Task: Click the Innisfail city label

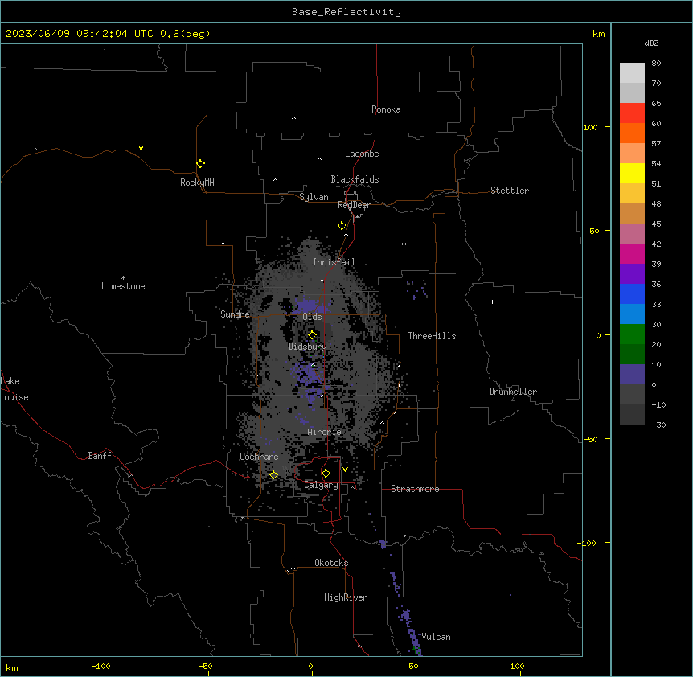Action: [x=334, y=262]
